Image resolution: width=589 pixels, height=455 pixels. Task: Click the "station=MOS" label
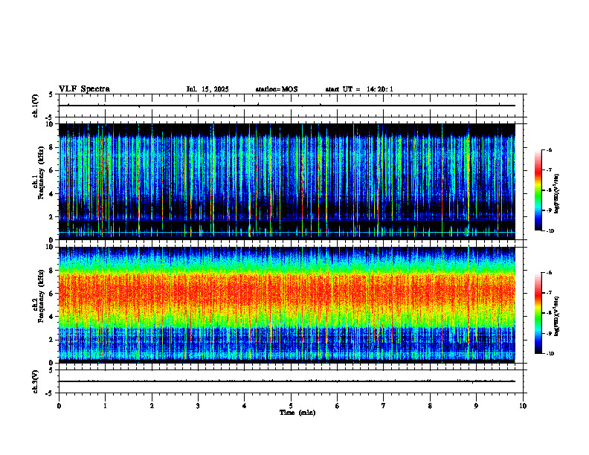coord(277,89)
